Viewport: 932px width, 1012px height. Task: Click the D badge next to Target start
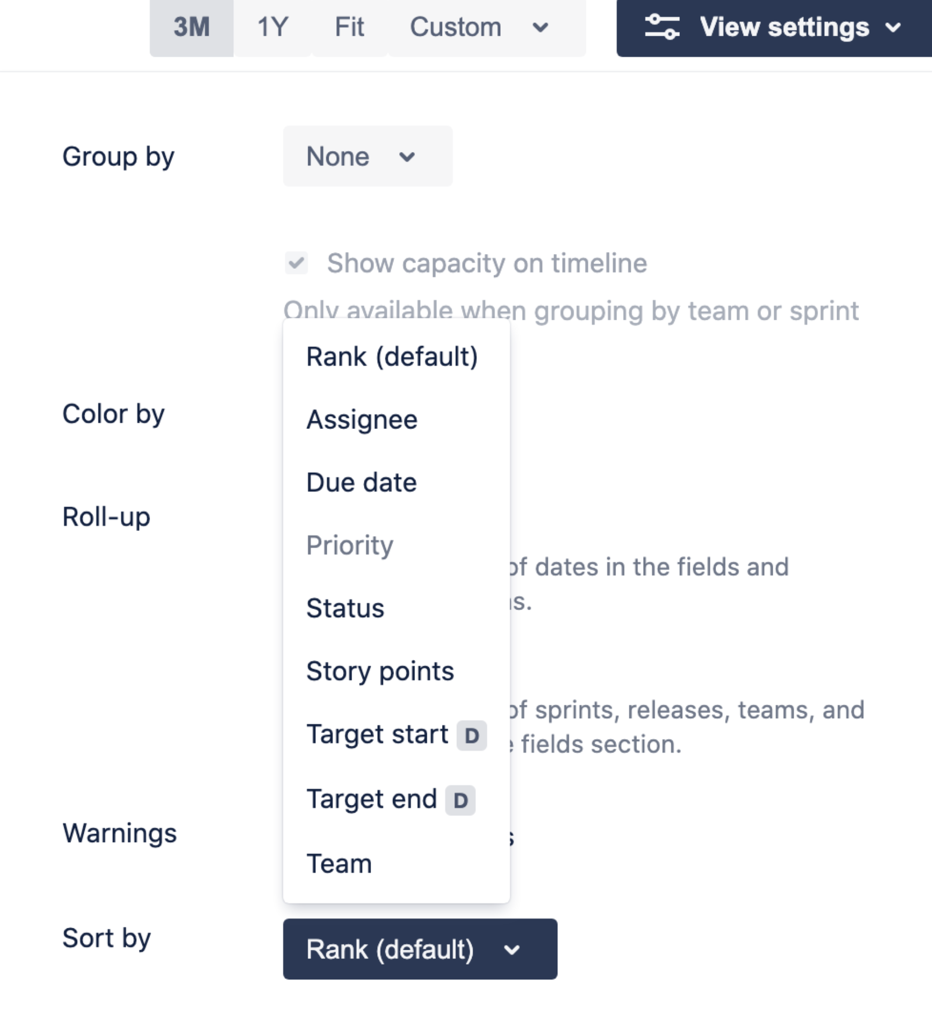pos(472,735)
